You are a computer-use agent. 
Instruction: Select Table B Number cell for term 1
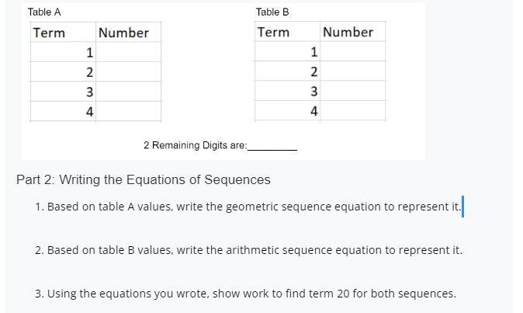tap(353, 51)
